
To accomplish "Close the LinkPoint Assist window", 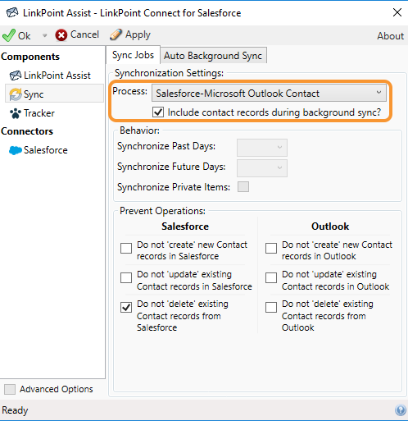I will [397, 12].
